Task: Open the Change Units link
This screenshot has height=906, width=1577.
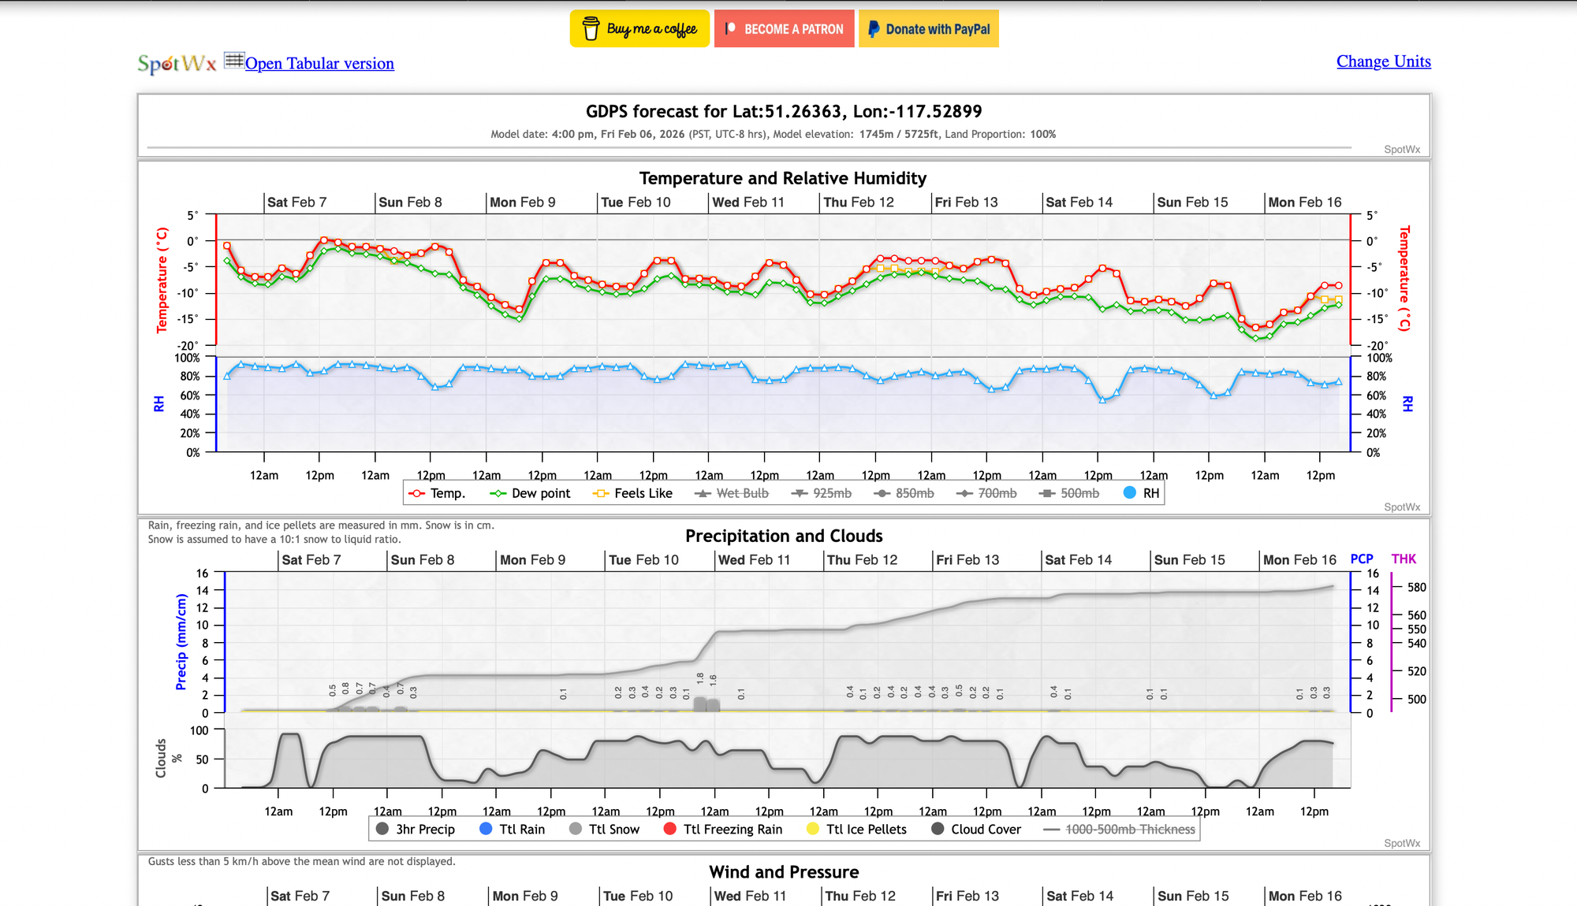Action: click(x=1383, y=61)
